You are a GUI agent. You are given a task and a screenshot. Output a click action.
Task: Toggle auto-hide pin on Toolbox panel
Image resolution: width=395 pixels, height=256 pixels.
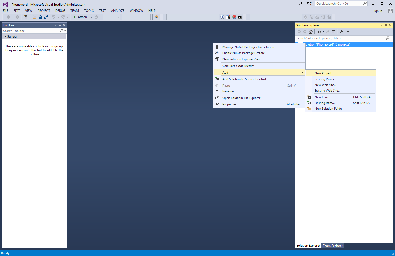pos(60,25)
